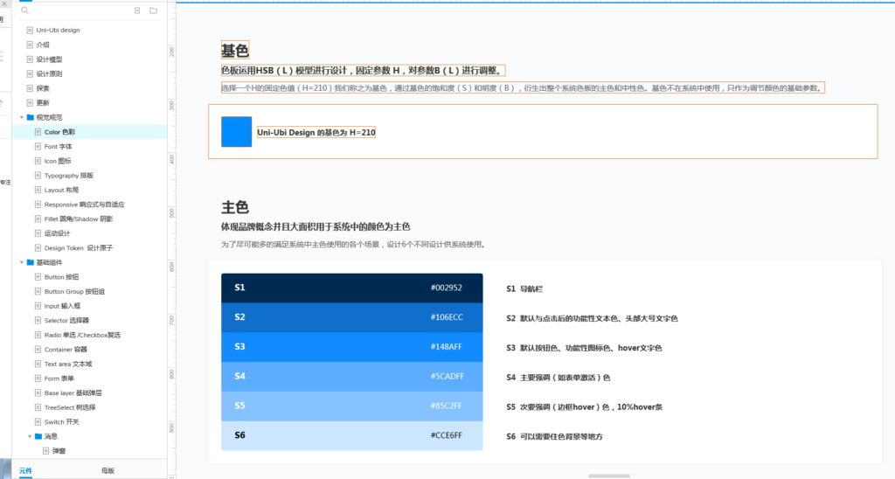Open the 介绍 page
This screenshot has width=895, height=479.
(x=43, y=45)
